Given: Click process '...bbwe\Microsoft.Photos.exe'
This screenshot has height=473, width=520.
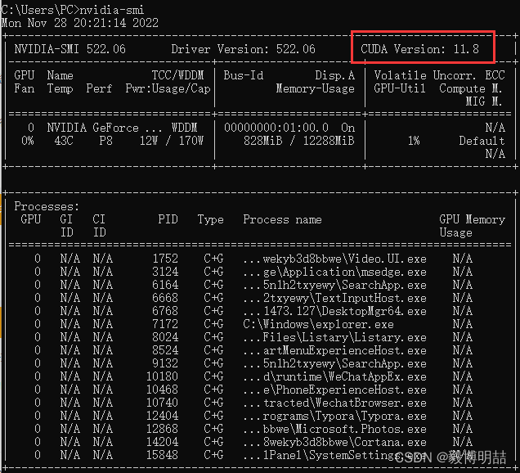Looking at the screenshot, I should pyautogui.click(x=334, y=429).
